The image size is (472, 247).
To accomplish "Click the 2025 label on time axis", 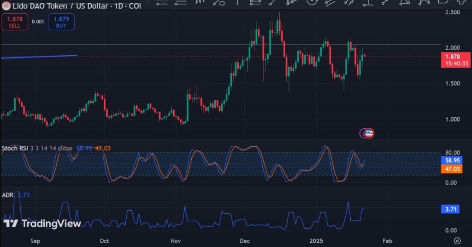I will pos(316,241).
